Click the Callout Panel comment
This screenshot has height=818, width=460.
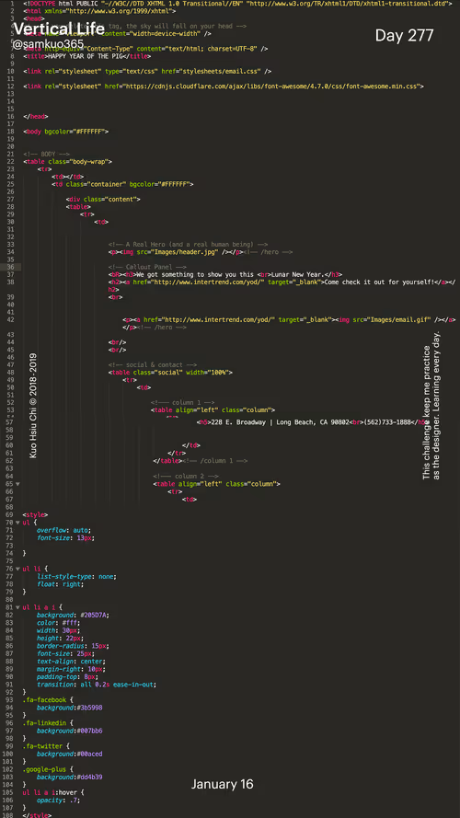[147, 267]
